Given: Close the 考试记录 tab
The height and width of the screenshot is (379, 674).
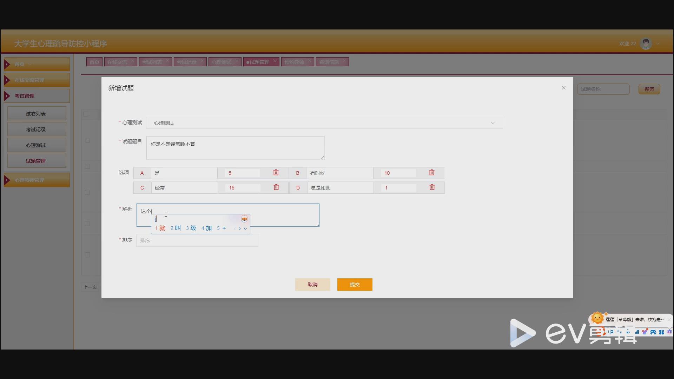Looking at the screenshot, I should [x=202, y=61].
